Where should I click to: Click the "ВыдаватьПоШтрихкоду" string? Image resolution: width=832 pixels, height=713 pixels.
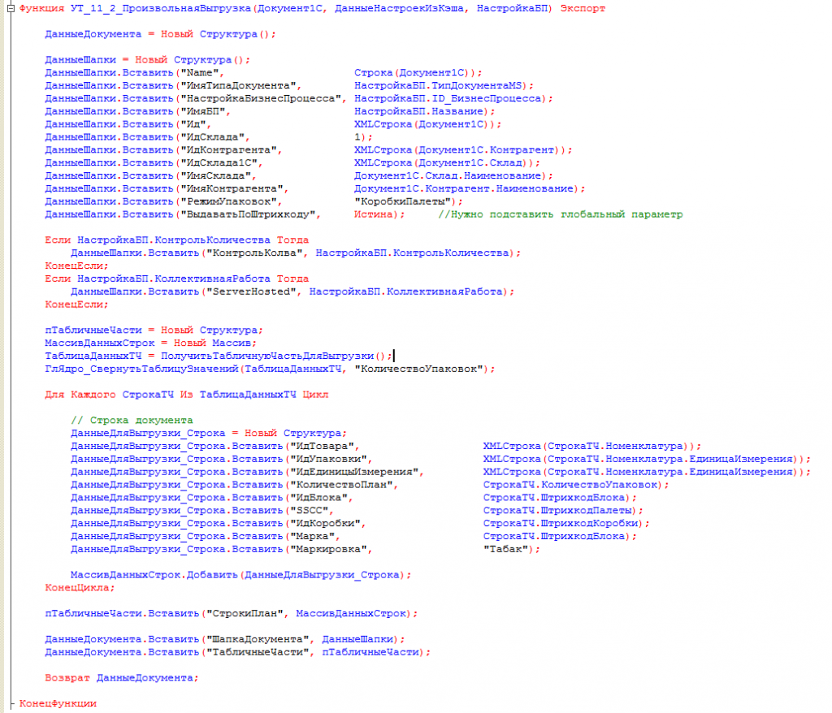tap(248, 214)
